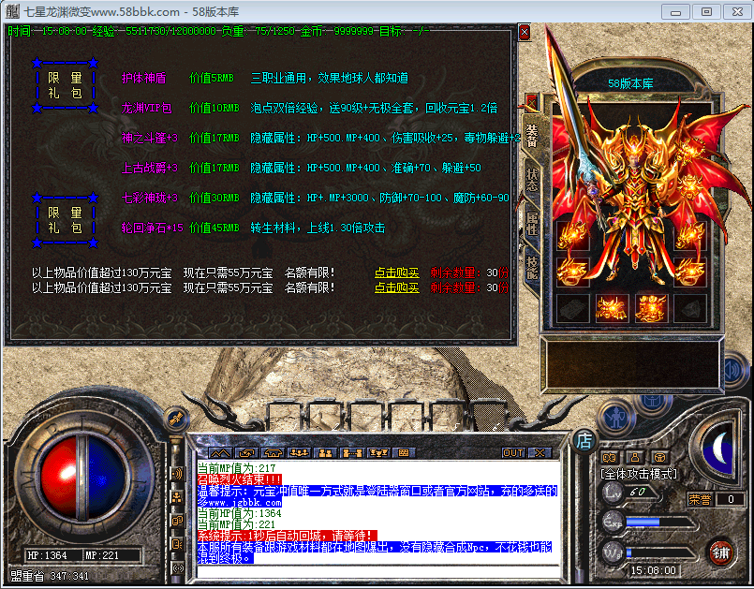Close the limited gift pack dialog

coord(525,32)
